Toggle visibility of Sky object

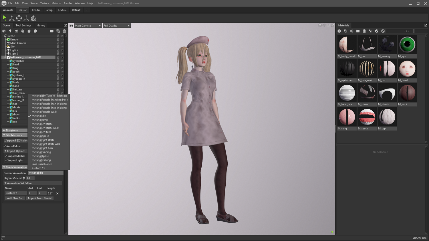click(62, 47)
